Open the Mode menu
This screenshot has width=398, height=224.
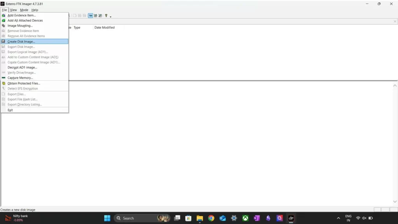tap(24, 10)
